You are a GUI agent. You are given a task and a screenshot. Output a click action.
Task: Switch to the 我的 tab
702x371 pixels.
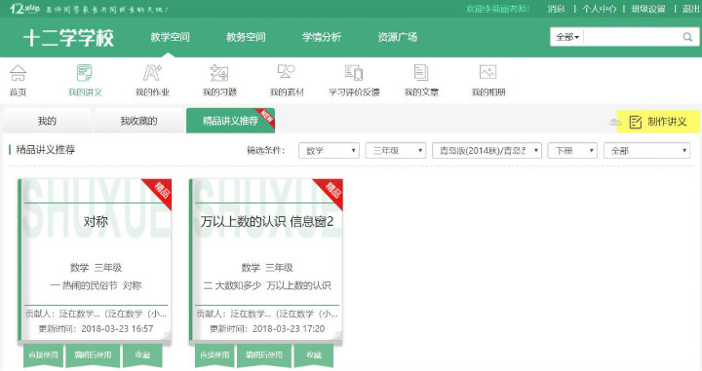(47, 121)
